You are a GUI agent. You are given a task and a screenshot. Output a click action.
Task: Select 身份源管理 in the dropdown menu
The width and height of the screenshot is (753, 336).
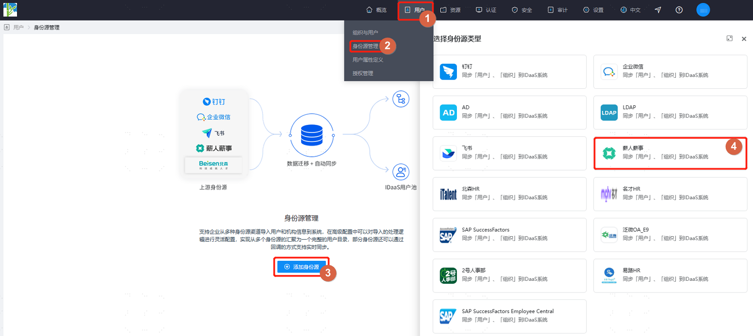tap(365, 46)
